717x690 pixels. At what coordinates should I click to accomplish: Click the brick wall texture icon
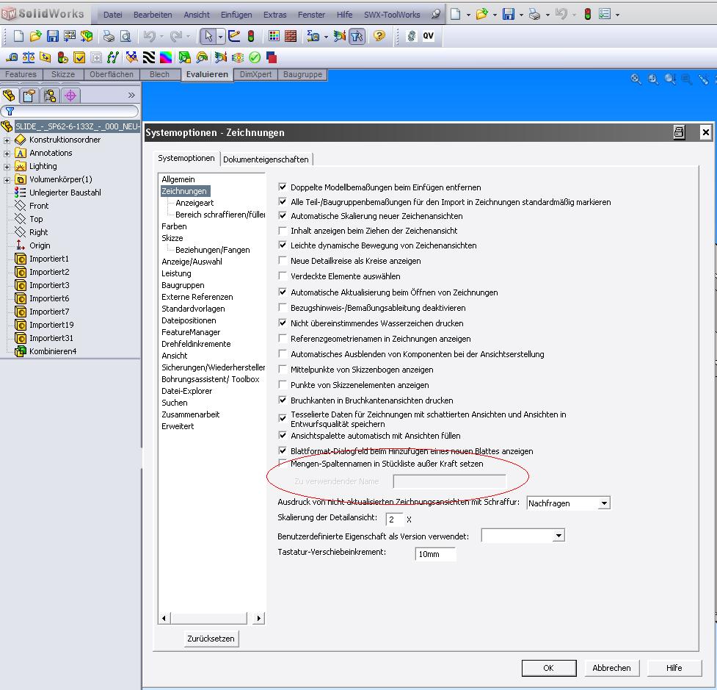coord(291,36)
